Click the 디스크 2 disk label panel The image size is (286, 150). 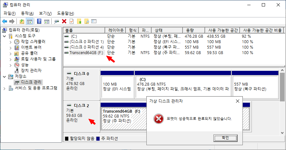[81, 116]
